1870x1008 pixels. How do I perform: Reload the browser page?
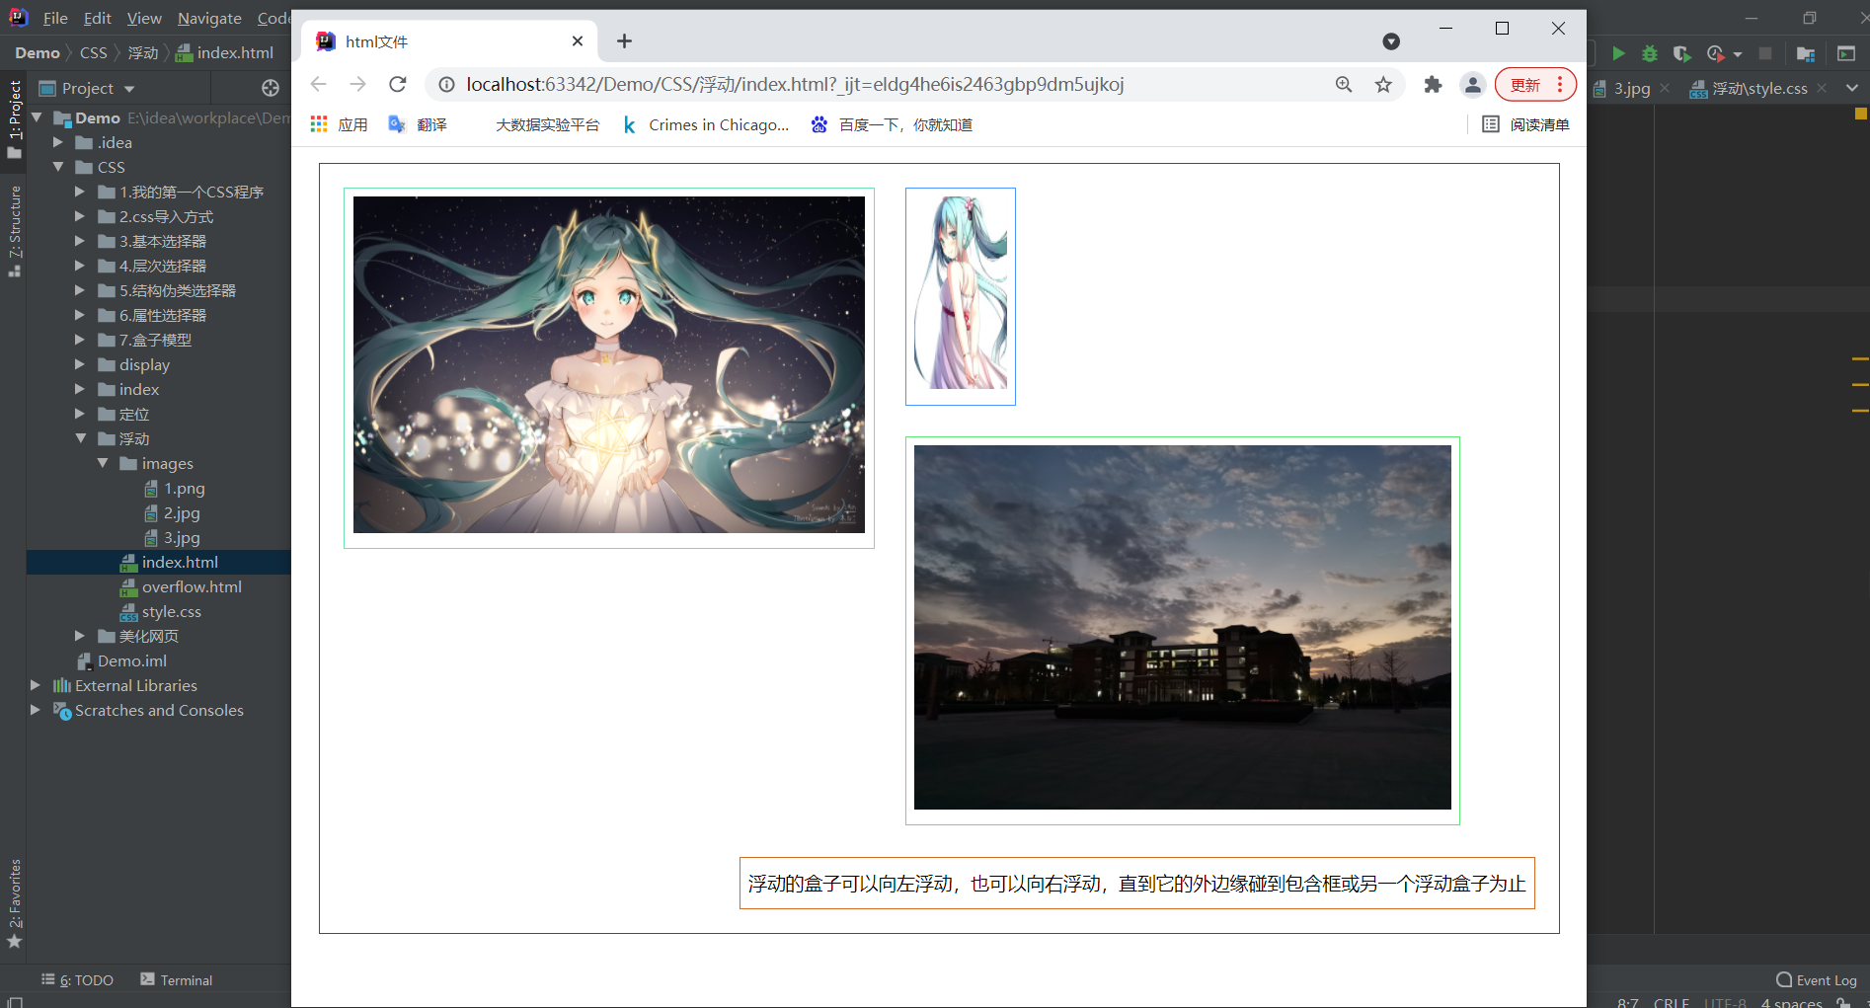click(397, 85)
